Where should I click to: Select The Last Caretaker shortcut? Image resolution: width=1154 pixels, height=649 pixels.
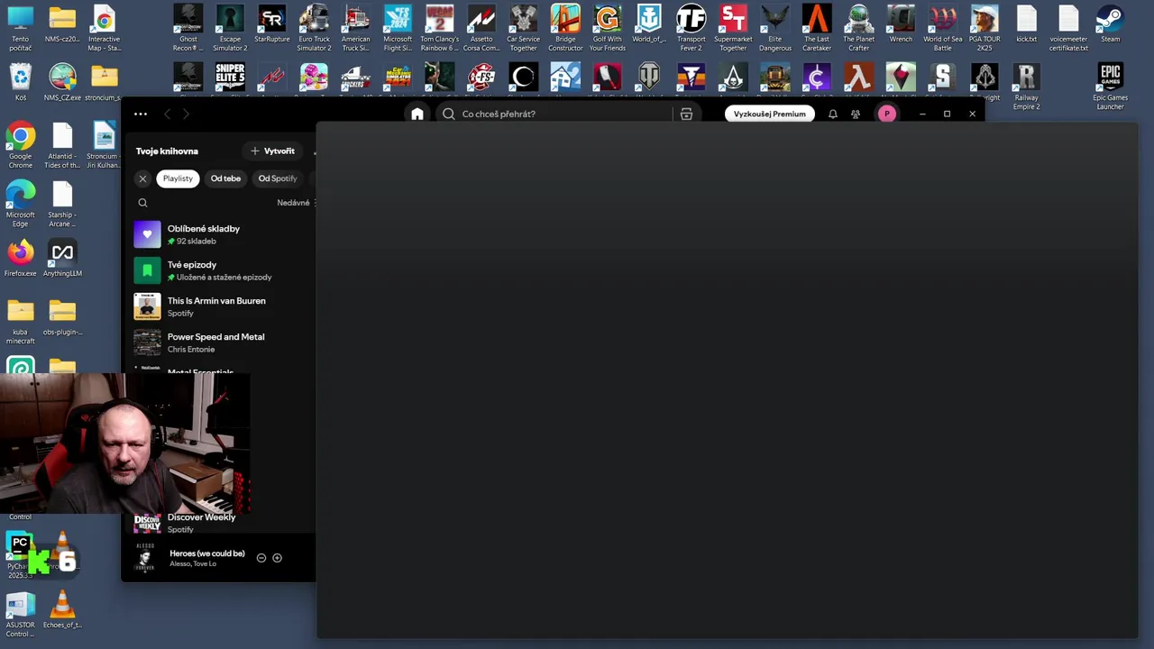coord(817,28)
